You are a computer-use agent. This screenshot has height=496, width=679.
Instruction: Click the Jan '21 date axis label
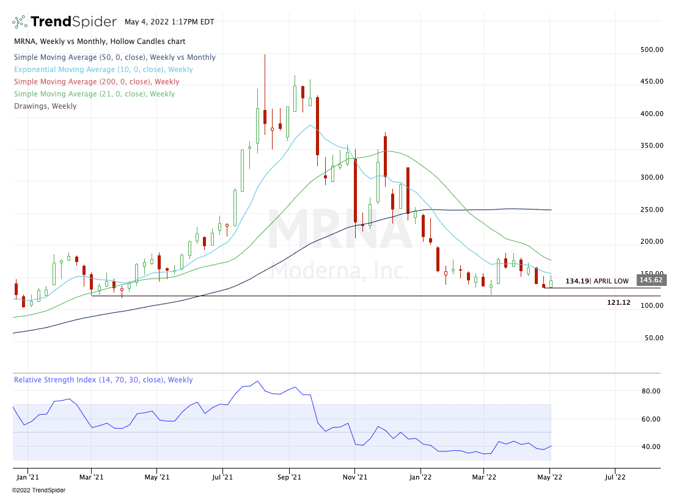(28, 477)
